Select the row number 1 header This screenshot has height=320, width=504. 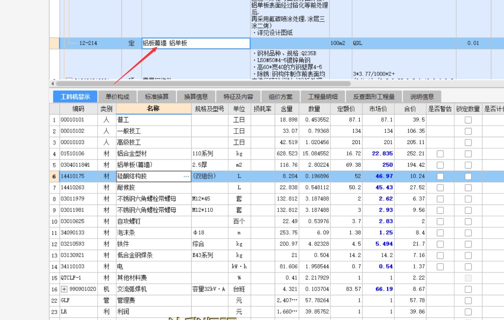(x=54, y=120)
